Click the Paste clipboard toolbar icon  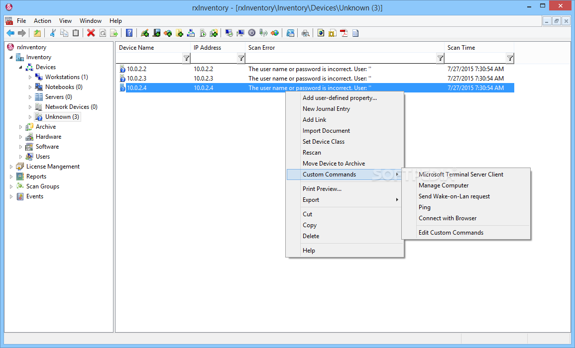point(76,33)
